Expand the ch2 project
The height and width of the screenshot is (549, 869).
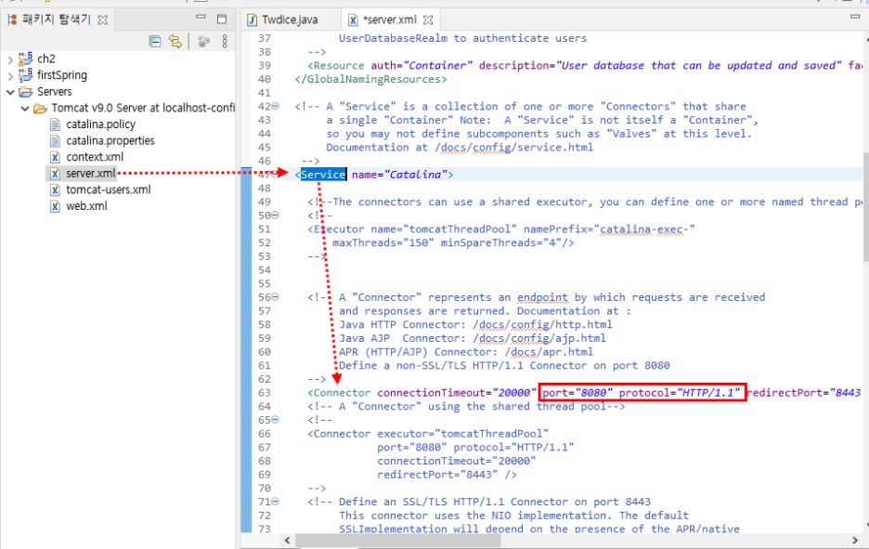pos(10,59)
